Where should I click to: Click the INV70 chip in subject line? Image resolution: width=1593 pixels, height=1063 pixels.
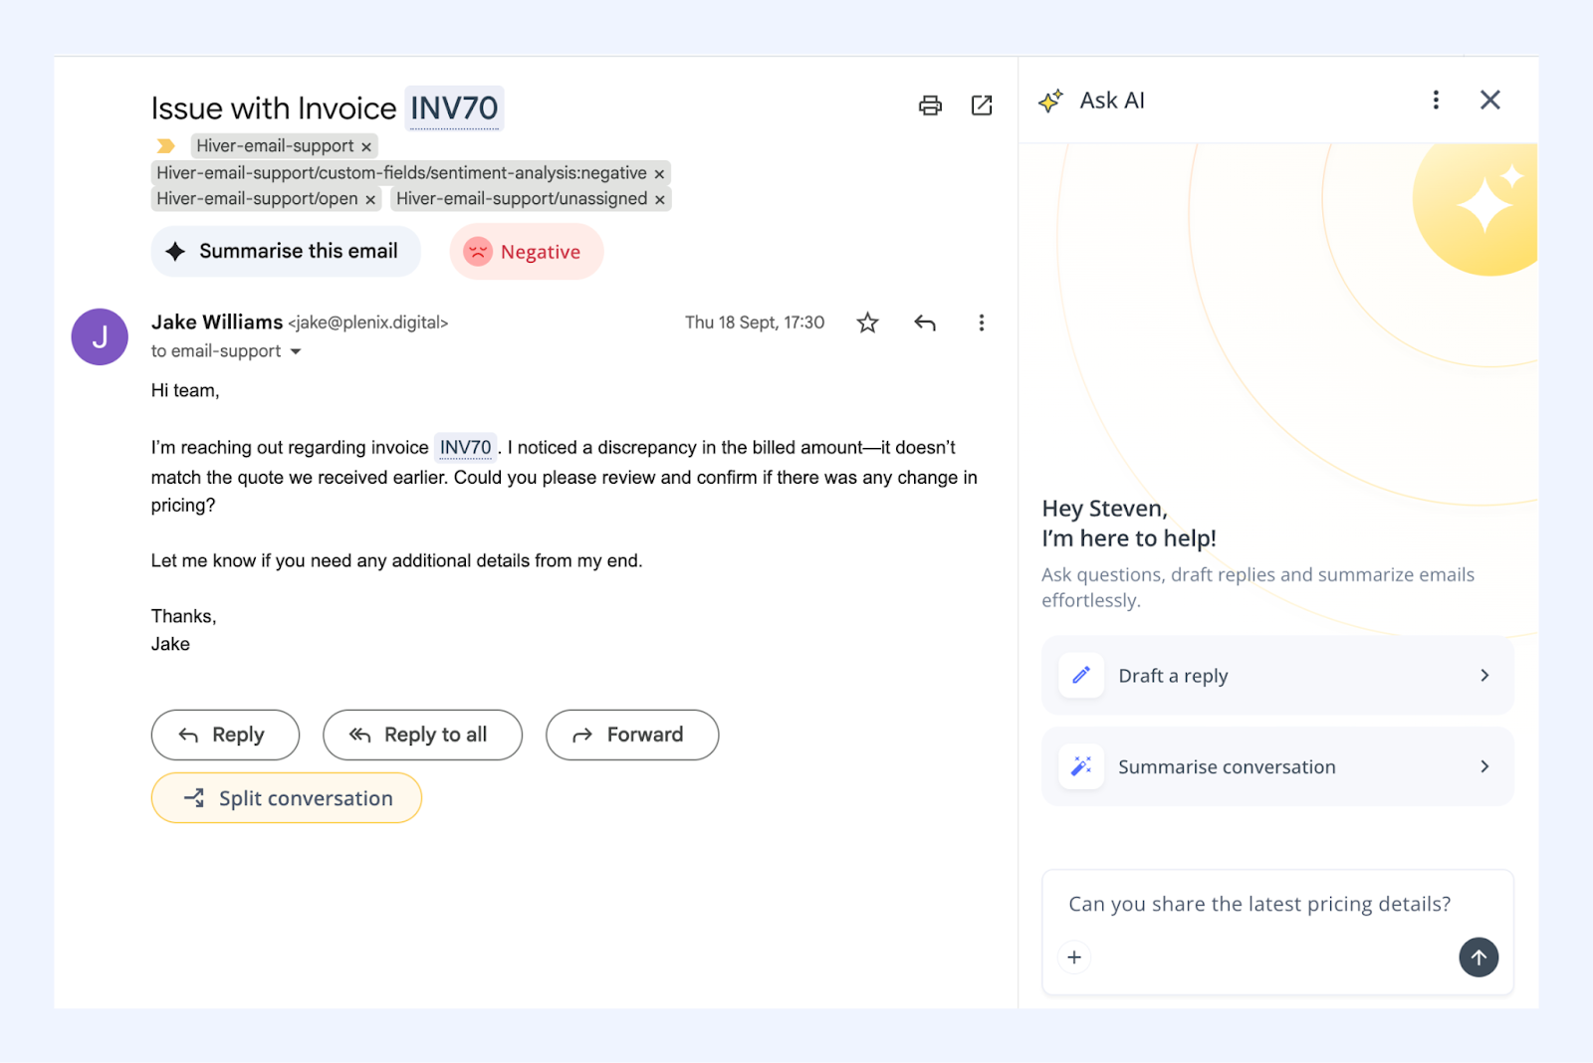click(x=454, y=108)
